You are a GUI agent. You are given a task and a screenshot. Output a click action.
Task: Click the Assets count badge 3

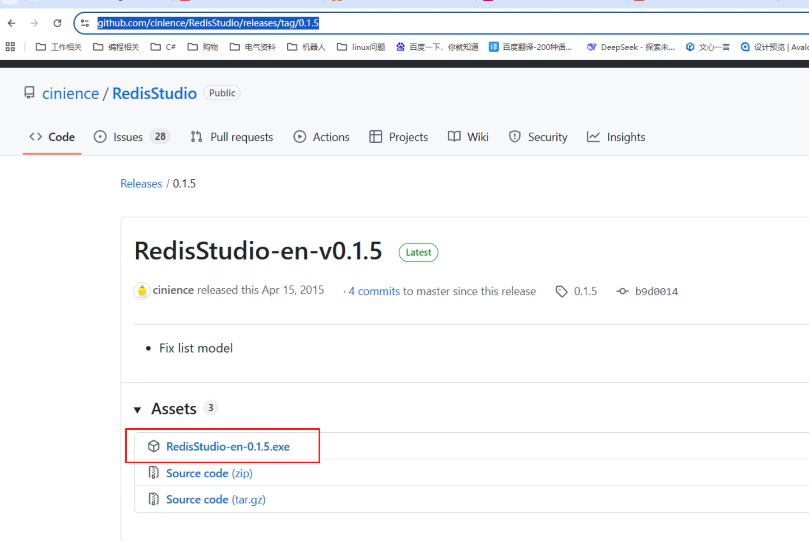(211, 408)
